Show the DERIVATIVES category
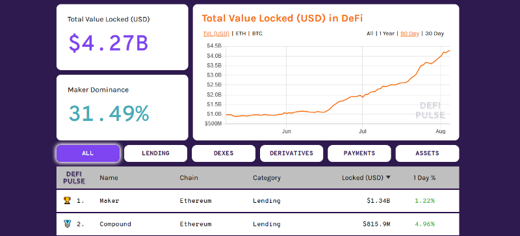520x236 pixels. point(291,153)
